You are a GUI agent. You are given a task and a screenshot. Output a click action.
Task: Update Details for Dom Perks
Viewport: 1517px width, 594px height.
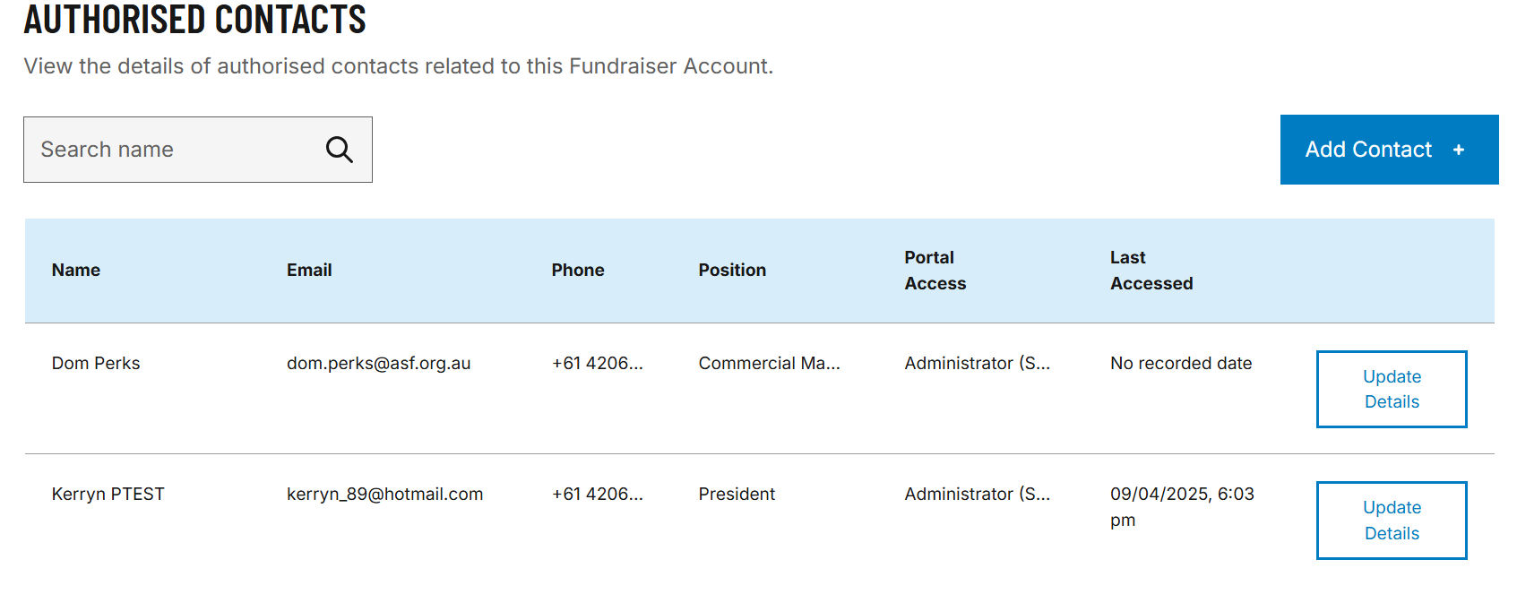(1392, 389)
